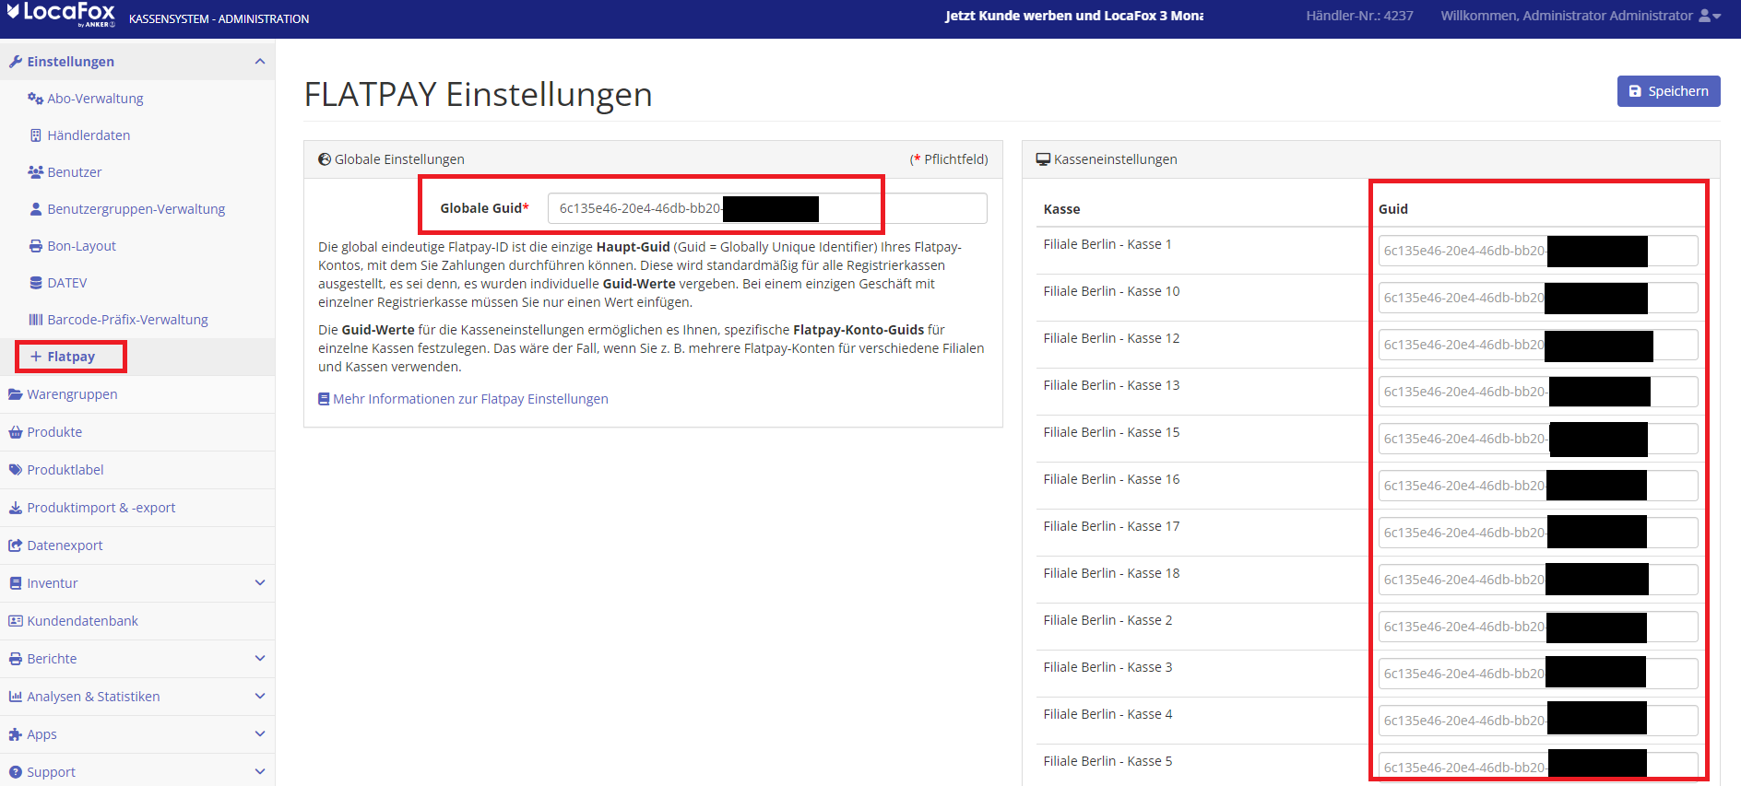Screen dimensions: 1741x786
Task: Click the Kundendatenbank card icon
Action: [16, 621]
